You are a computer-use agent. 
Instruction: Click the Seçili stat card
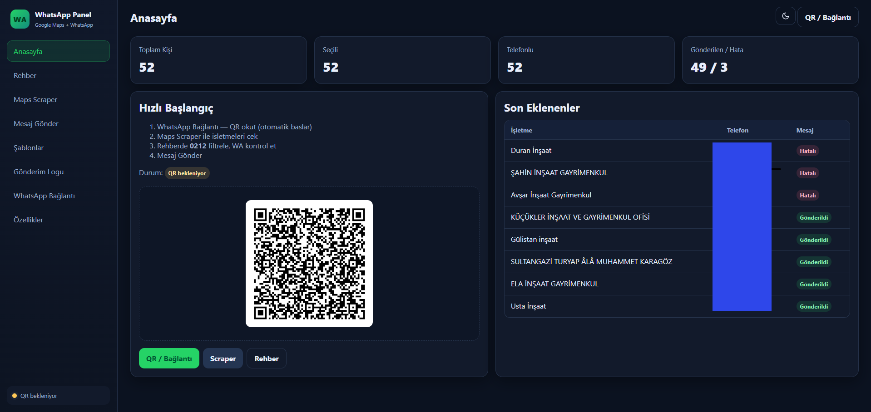coord(402,60)
